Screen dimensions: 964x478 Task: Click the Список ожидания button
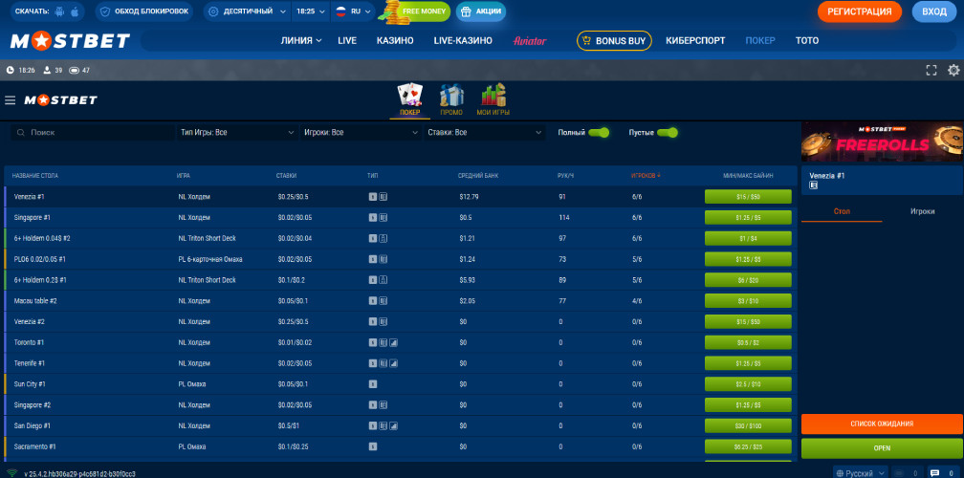tap(882, 424)
